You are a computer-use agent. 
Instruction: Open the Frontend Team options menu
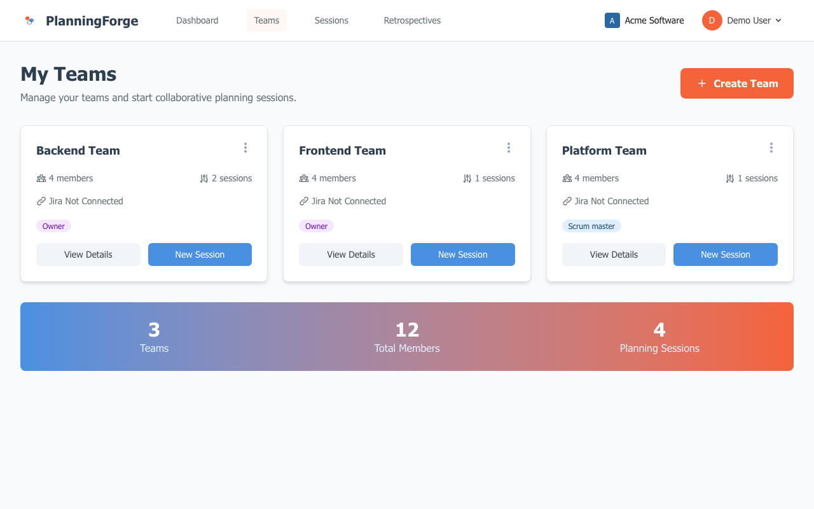click(x=509, y=148)
